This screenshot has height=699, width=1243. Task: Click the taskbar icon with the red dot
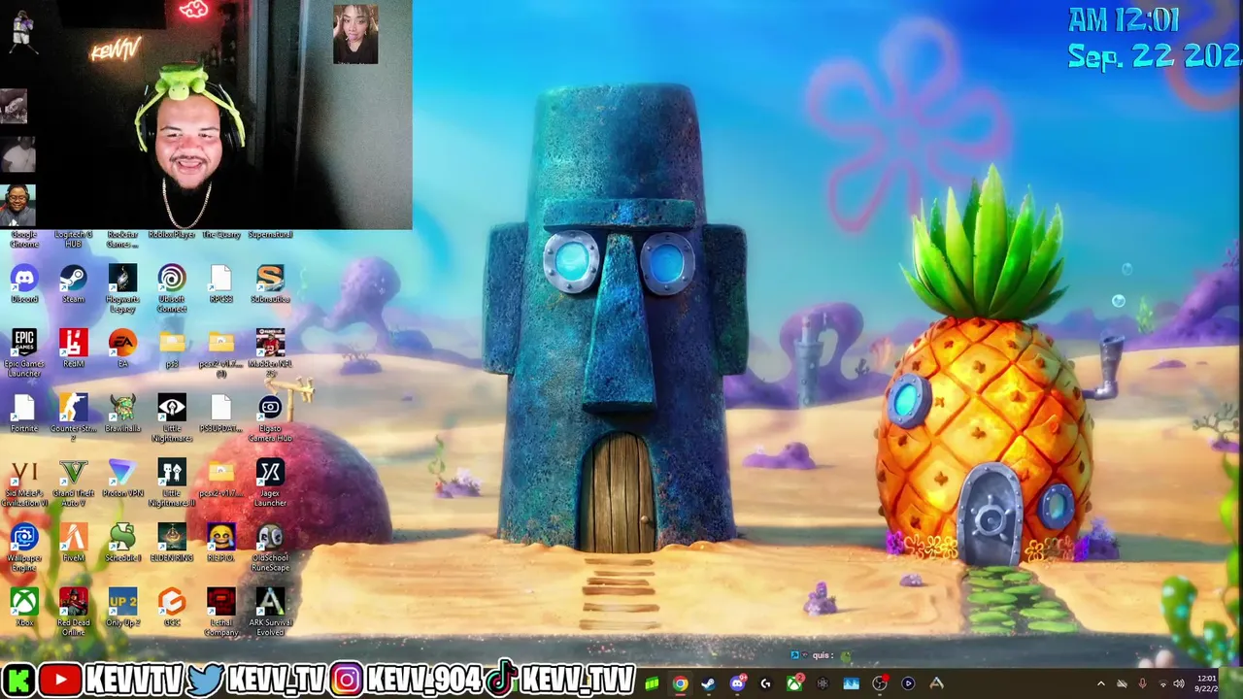880,683
